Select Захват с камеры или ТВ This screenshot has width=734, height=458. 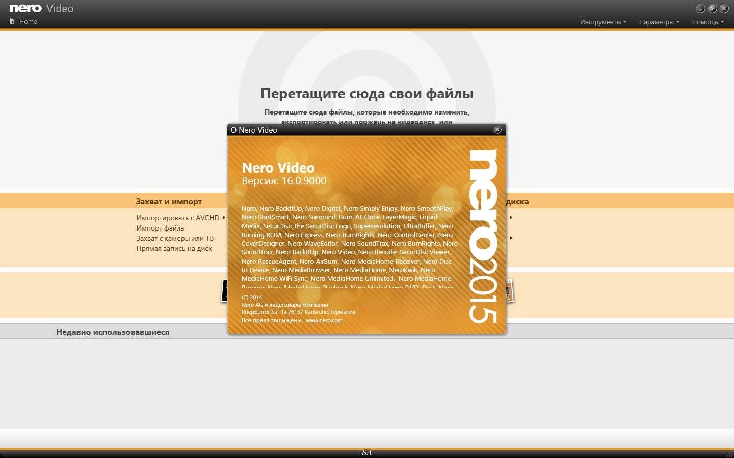coord(175,238)
